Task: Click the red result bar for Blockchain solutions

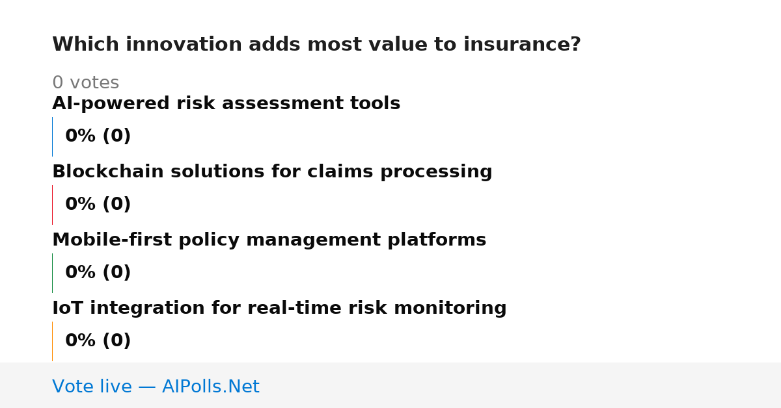Action: click(52, 205)
